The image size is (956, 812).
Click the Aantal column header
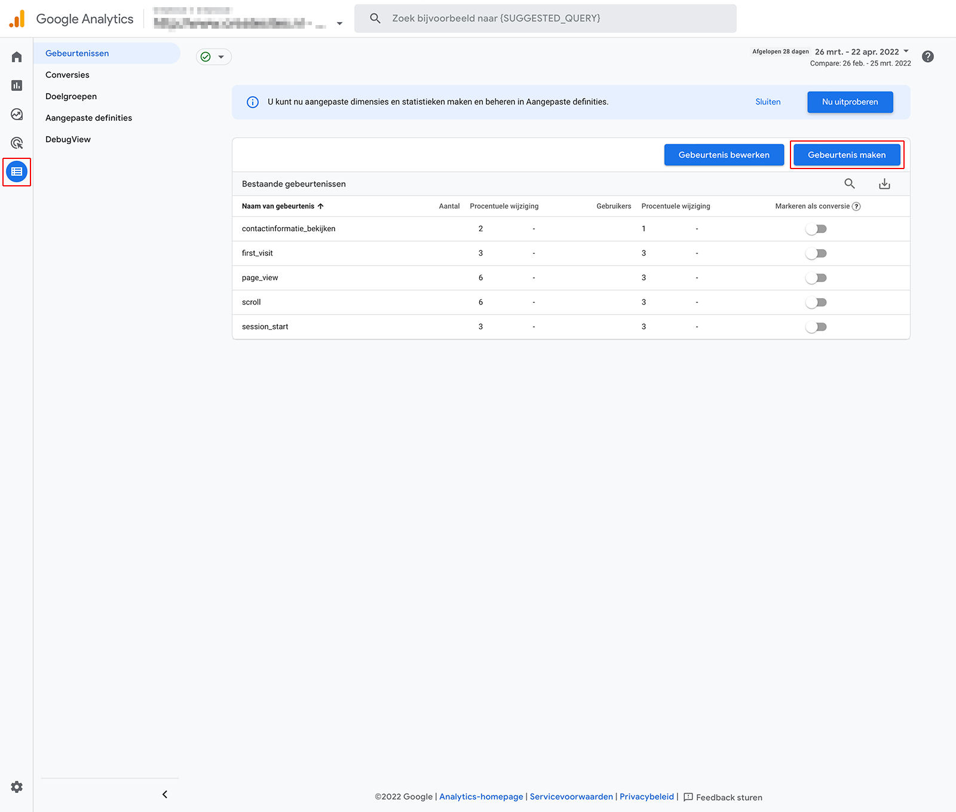point(449,206)
